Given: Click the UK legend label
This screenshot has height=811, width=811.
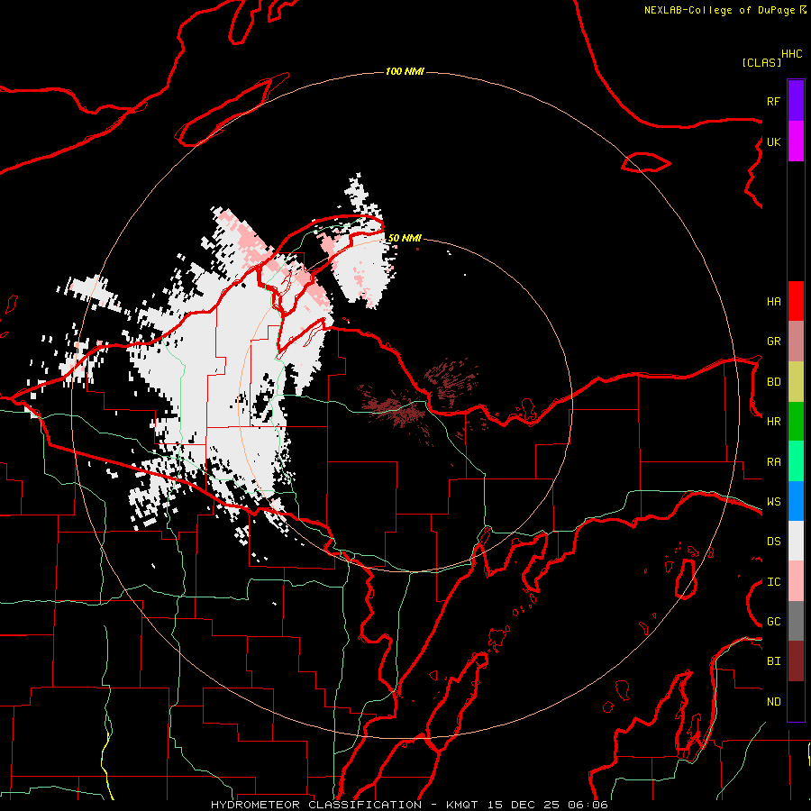Looking at the screenshot, I should [773, 141].
